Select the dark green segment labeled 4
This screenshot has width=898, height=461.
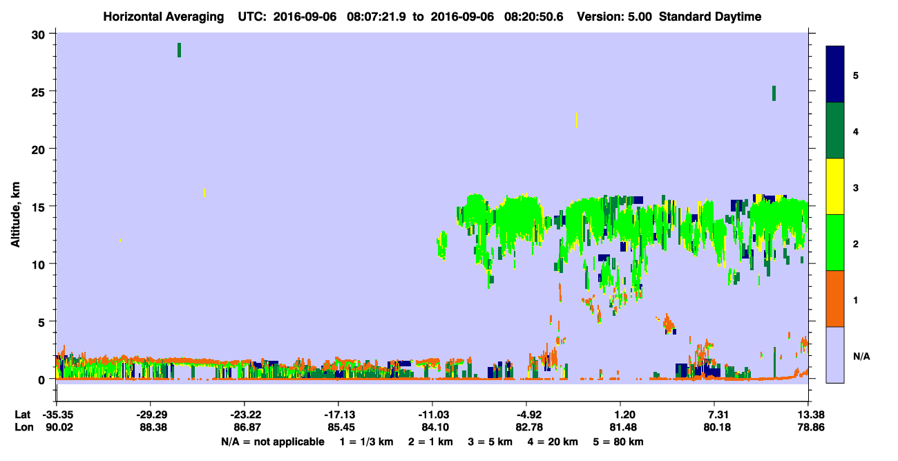point(835,131)
